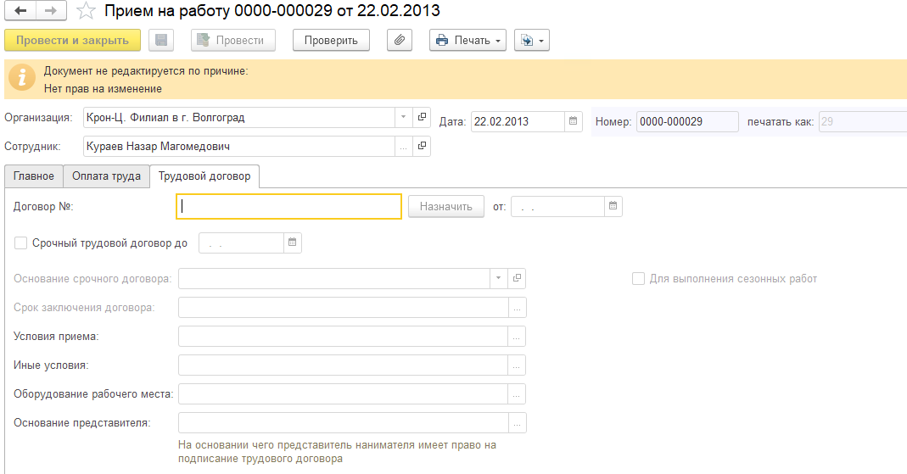Expand Основание срочного договора dropdown
Screen dimensions: 907x474
pyautogui.click(x=498, y=278)
